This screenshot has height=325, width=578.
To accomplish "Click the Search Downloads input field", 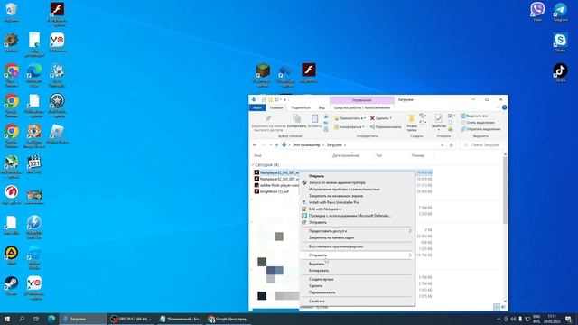I will point(481,145).
